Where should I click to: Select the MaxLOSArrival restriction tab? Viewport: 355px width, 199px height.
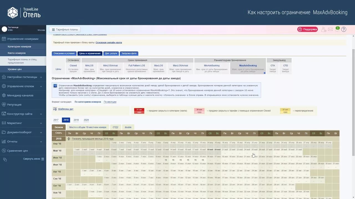(180, 68)
